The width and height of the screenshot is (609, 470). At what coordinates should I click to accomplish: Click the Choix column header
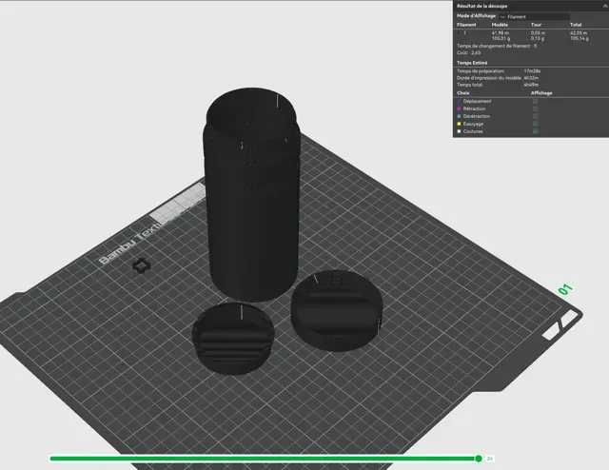pyautogui.click(x=463, y=93)
